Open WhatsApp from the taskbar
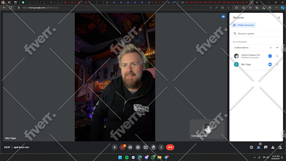 tap(153, 157)
